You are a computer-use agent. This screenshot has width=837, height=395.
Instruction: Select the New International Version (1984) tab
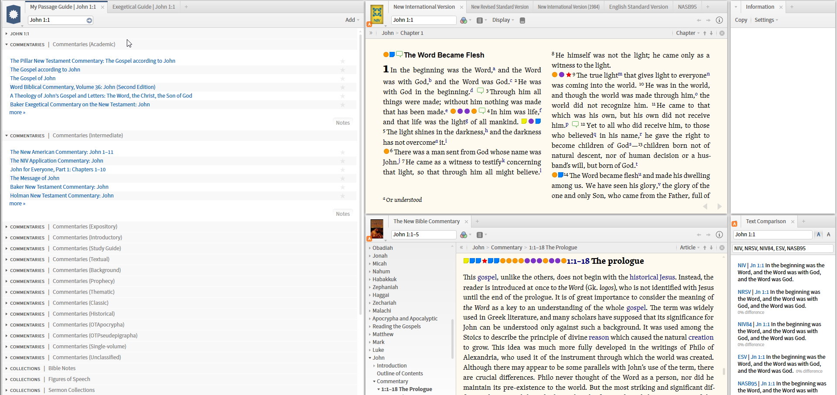[x=568, y=7]
